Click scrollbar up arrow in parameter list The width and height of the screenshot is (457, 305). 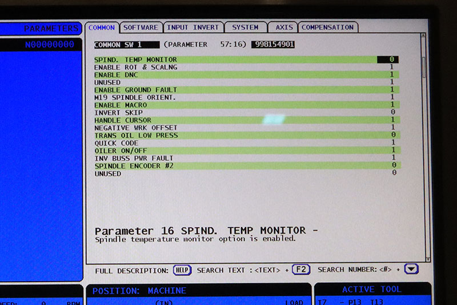tap(423, 35)
